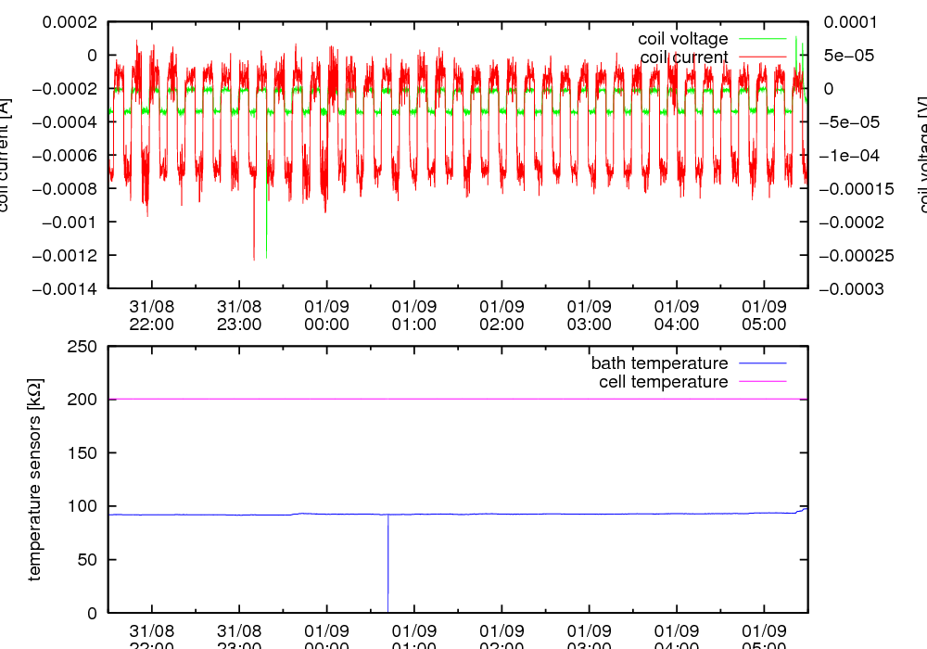Select the 01/09 02:00 tick under the top plot
The height and width of the screenshot is (649, 927).
pyautogui.click(x=502, y=315)
